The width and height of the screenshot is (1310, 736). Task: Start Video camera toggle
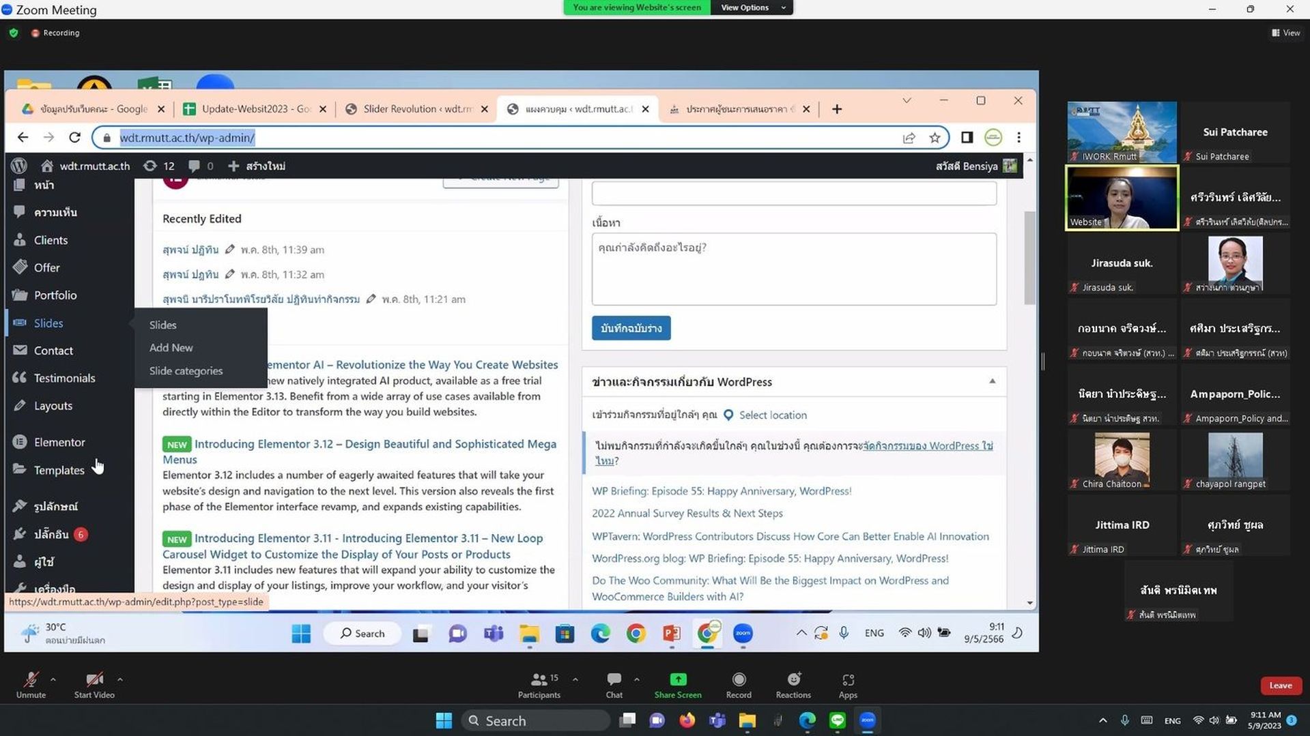click(94, 685)
